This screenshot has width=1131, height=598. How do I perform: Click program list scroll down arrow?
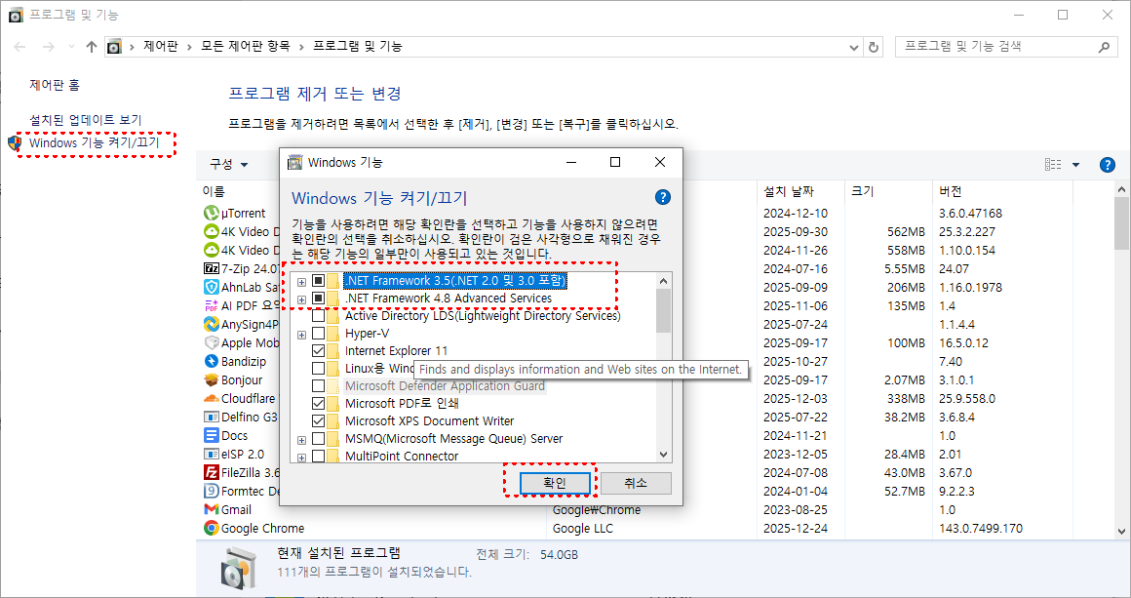pos(1121,532)
